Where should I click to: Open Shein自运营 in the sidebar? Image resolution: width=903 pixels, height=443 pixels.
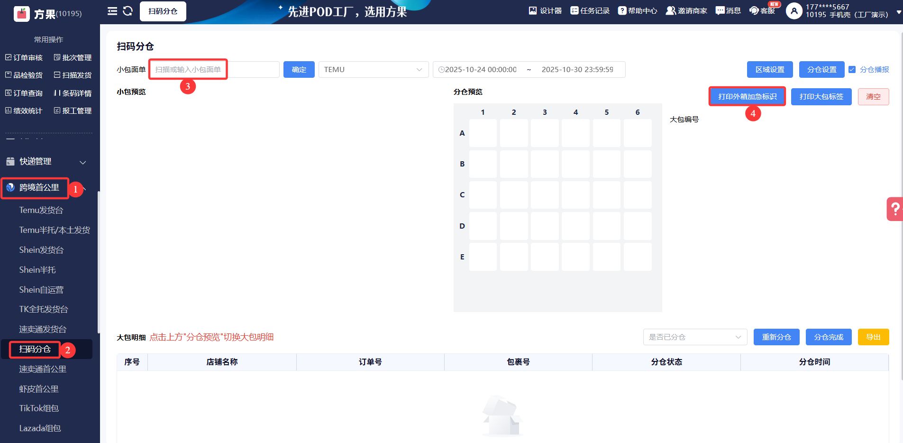tap(41, 290)
